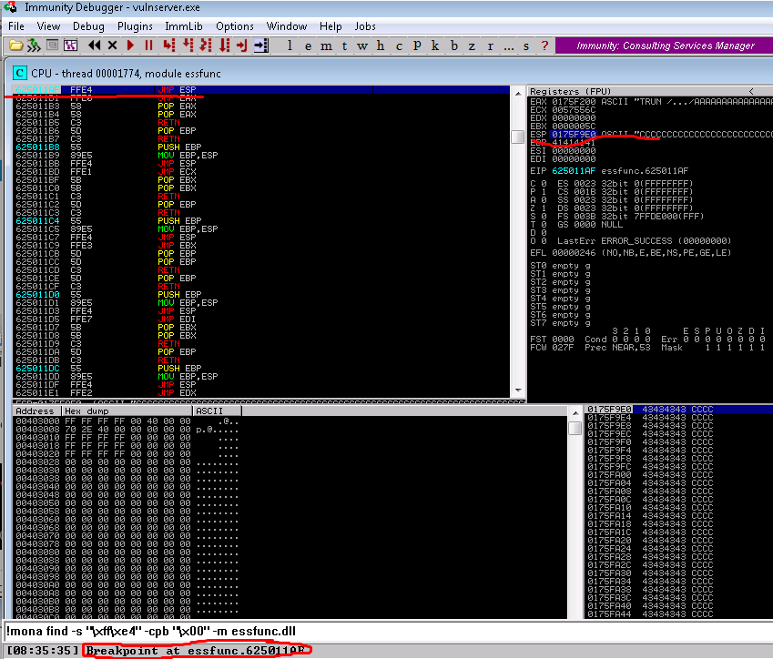The width and height of the screenshot is (773, 659).
Task: Open the File menu
Action: coord(16,26)
